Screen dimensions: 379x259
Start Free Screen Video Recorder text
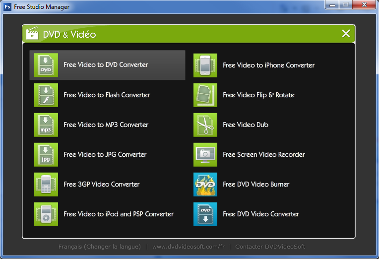tap(264, 154)
